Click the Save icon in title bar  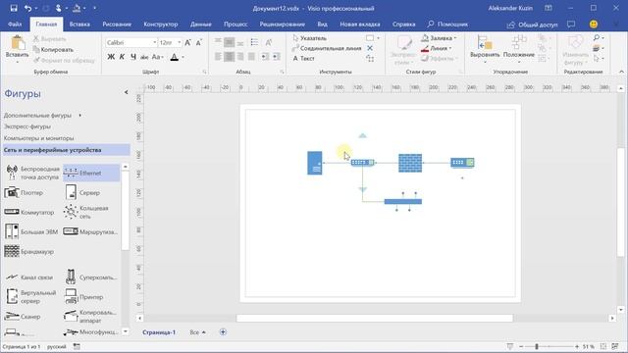tap(13, 8)
